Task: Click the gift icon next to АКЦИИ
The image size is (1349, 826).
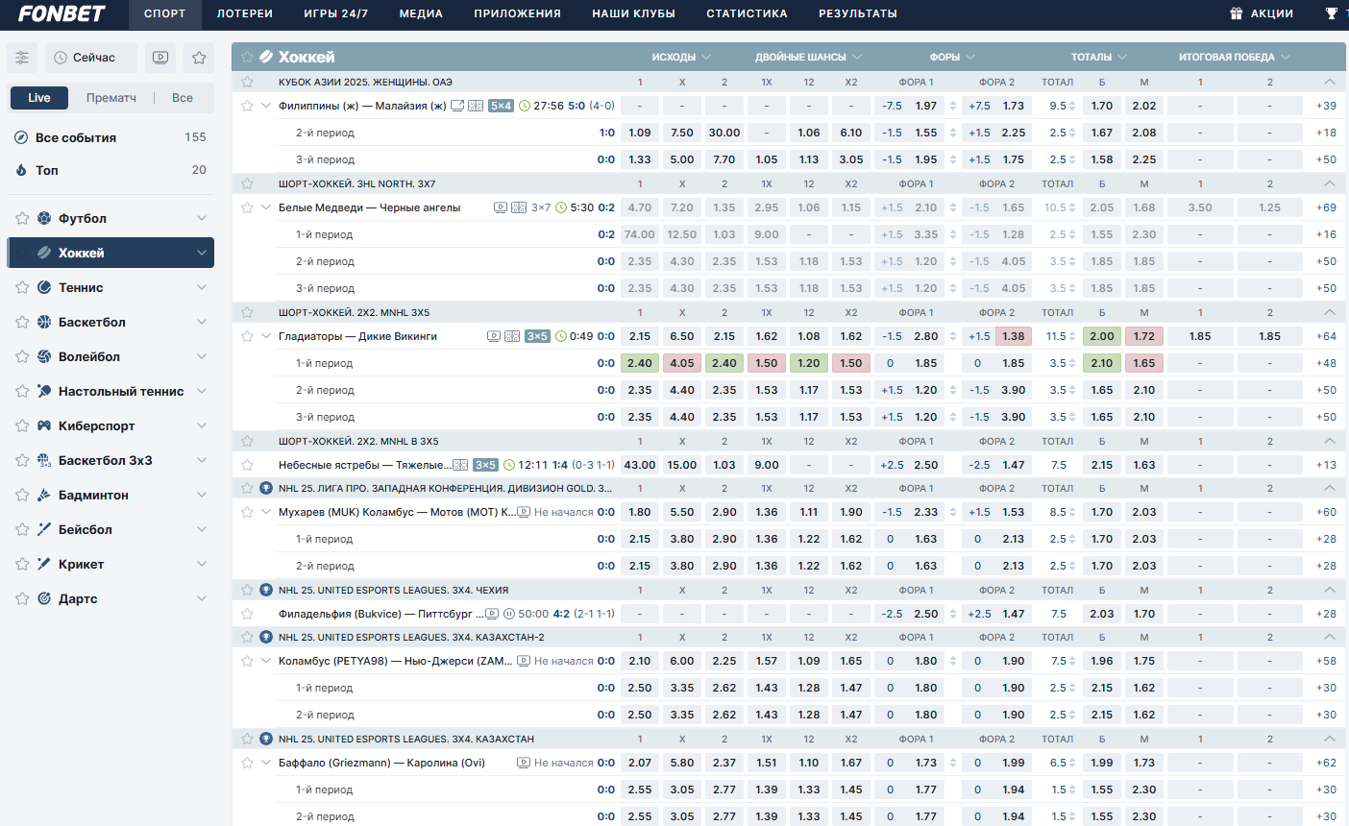Action: click(x=1237, y=13)
